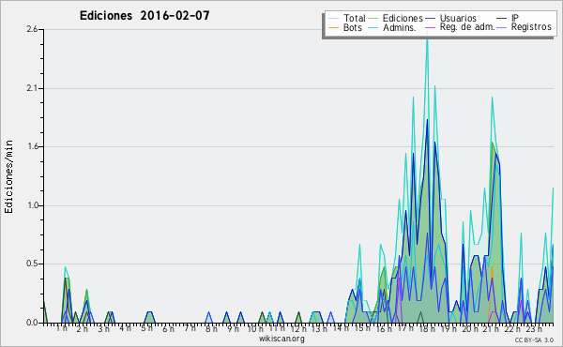The width and height of the screenshot is (563, 347).
Task: Click the '1 h' x-axis label
Action: tap(61, 328)
